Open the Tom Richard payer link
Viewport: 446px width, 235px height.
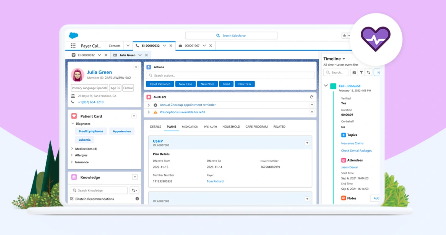click(x=215, y=181)
